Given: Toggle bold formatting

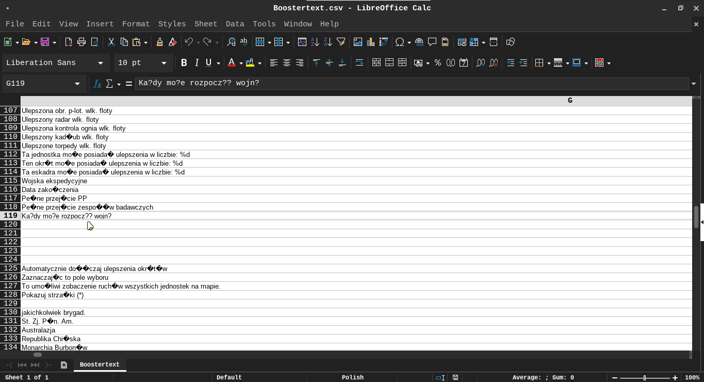Looking at the screenshot, I should 184,63.
